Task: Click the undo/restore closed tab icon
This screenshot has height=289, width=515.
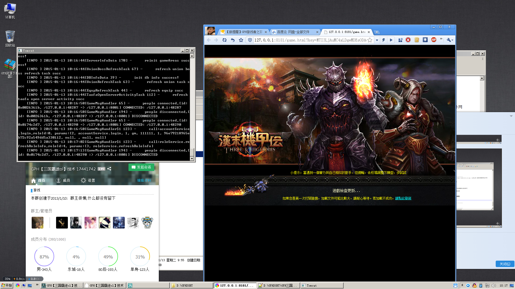Action: tap(233, 40)
